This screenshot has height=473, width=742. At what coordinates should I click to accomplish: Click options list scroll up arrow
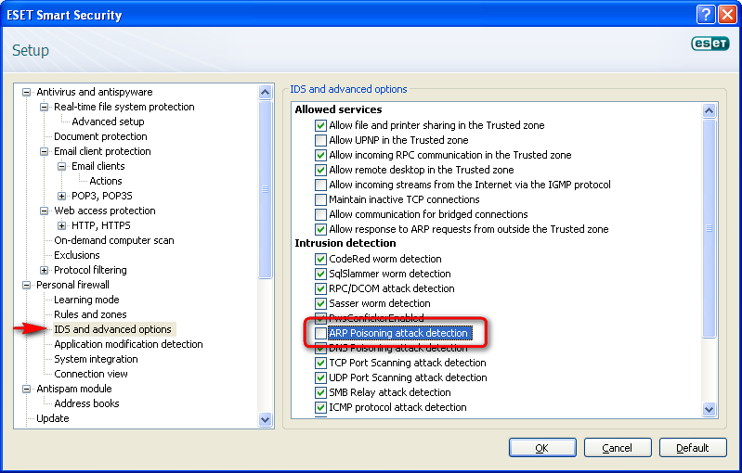pyautogui.click(x=709, y=111)
